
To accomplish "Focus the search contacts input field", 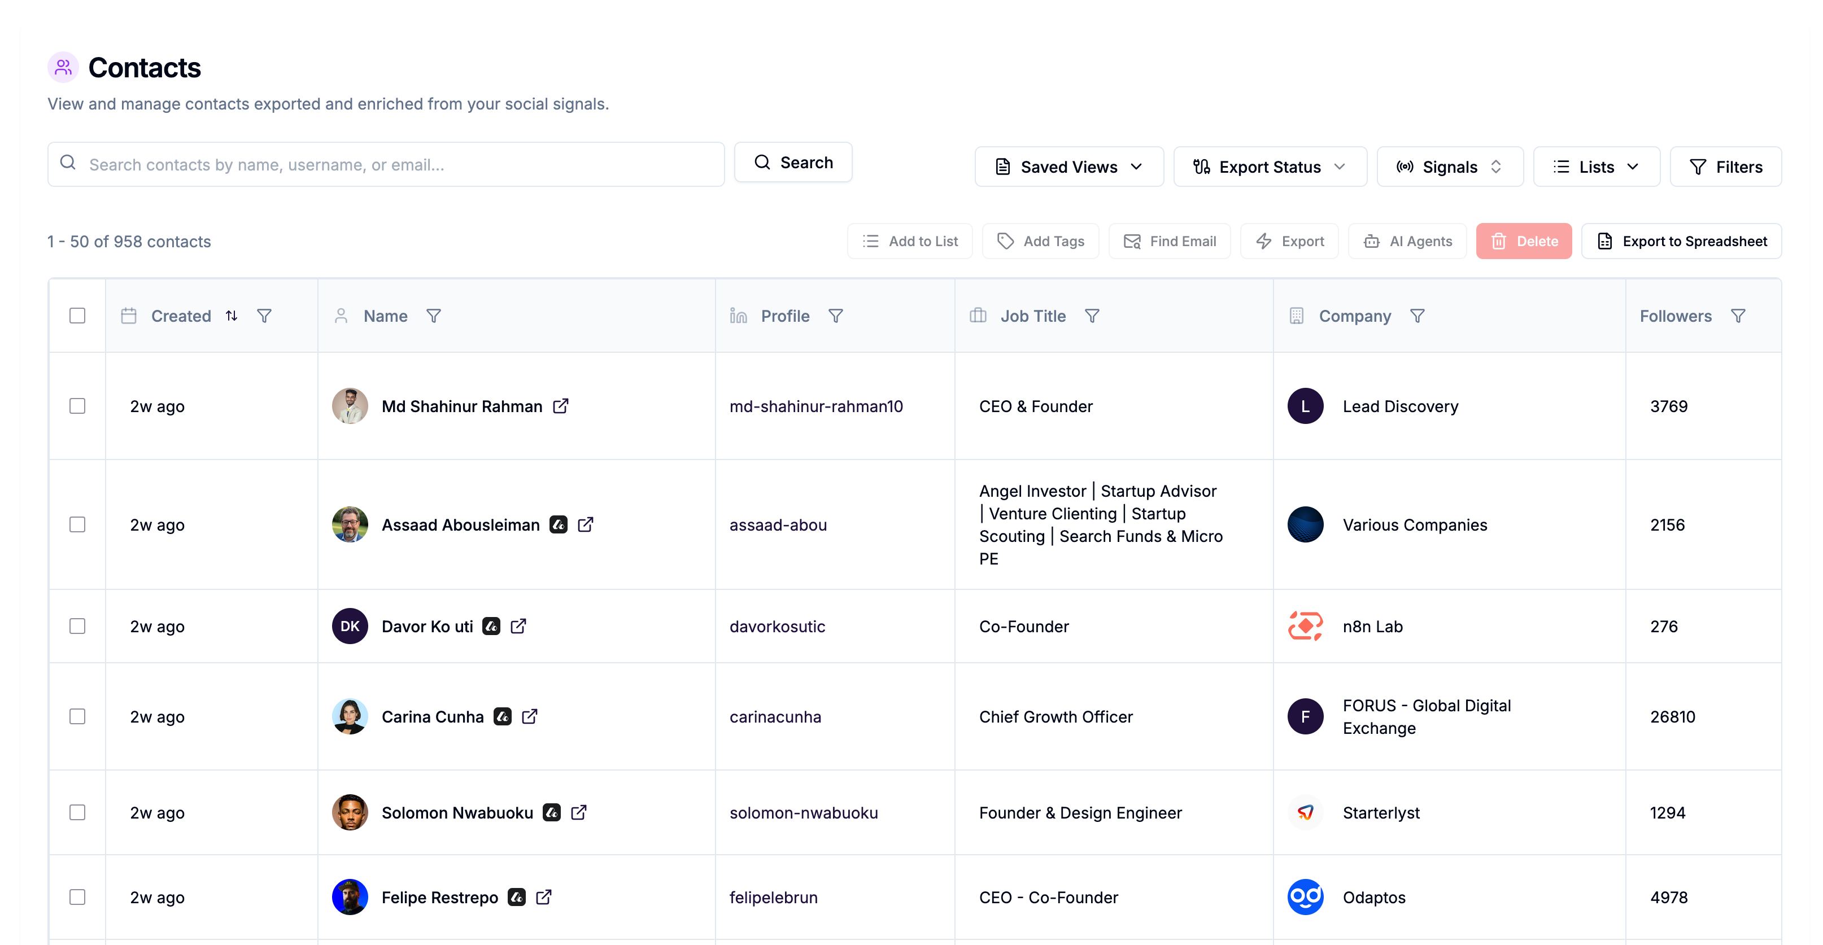I will pos(386,164).
